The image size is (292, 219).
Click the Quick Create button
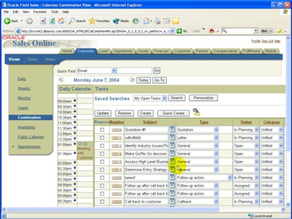[x=173, y=113]
